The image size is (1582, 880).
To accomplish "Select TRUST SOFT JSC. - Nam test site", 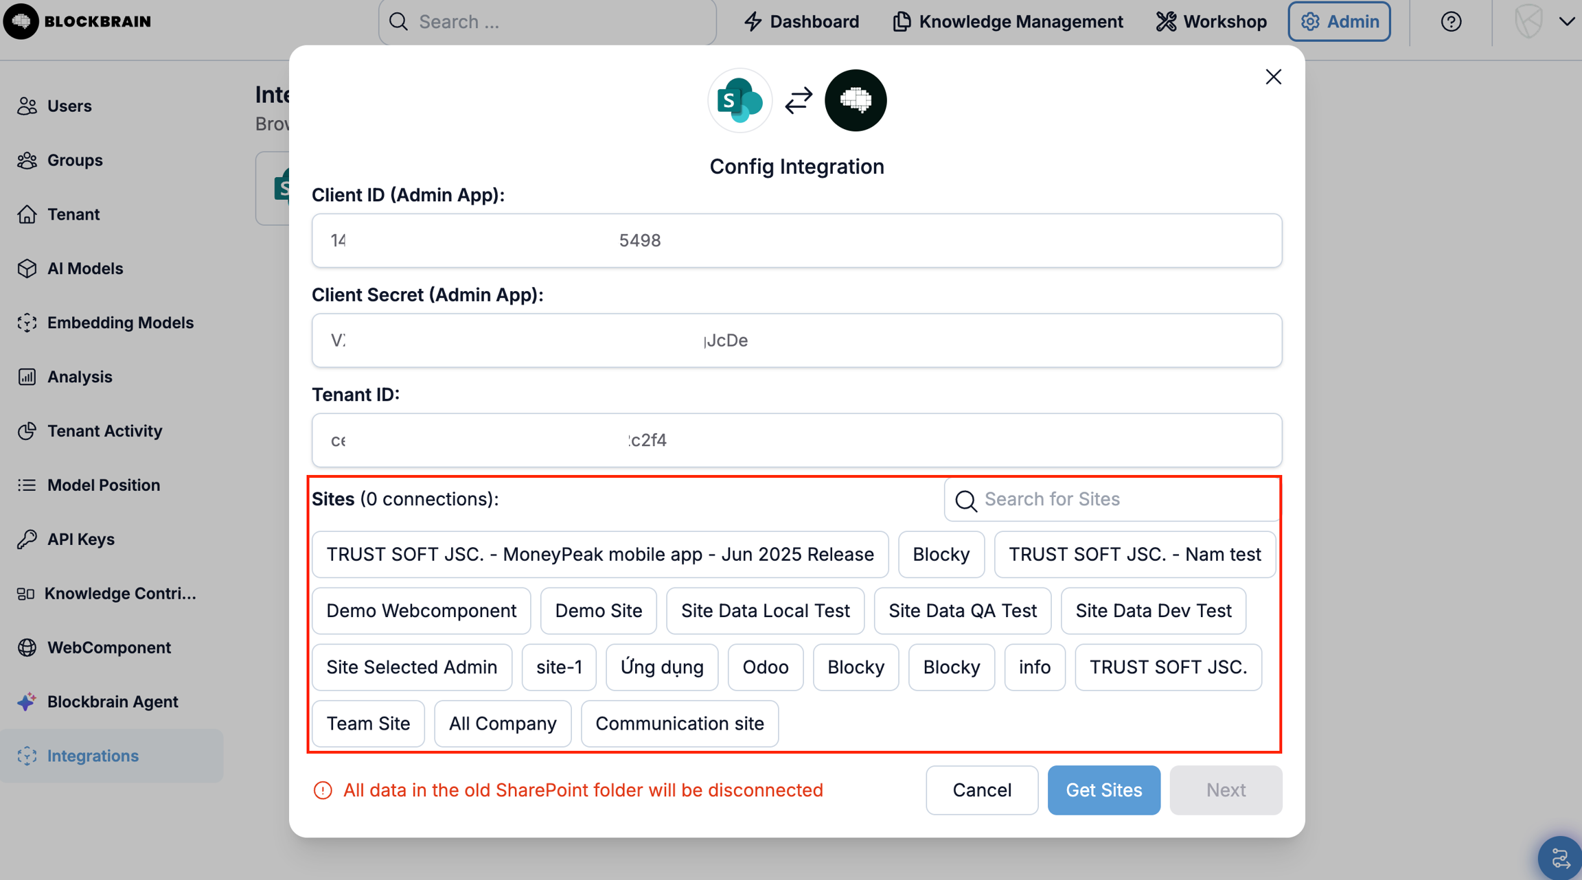I will point(1135,555).
